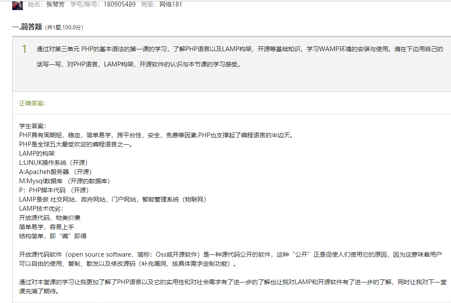This screenshot has height=303, width=451.
Task: Click the account number 180905489
Action: (x=119, y=5)
